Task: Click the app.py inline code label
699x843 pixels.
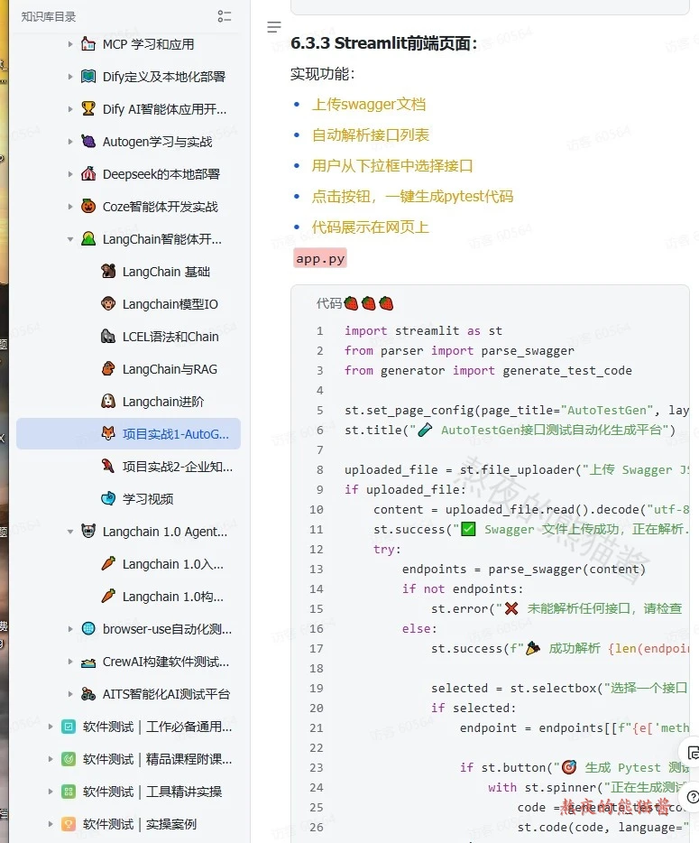Action: tap(320, 258)
